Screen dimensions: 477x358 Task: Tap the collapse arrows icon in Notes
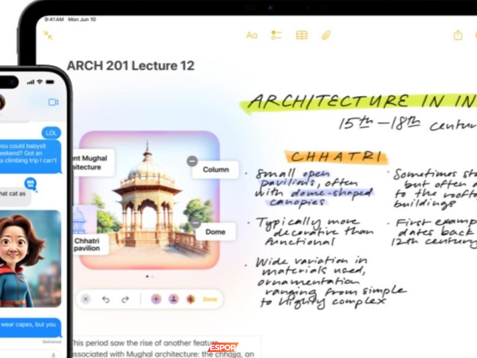click(48, 35)
